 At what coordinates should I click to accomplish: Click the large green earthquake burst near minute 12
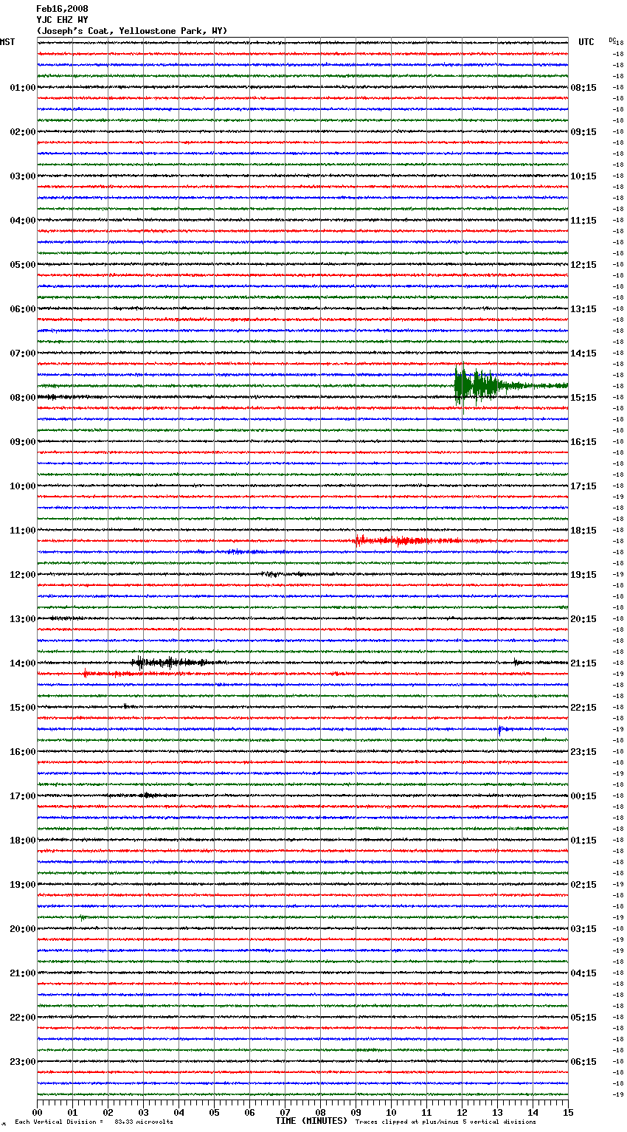(x=487, y=385)
